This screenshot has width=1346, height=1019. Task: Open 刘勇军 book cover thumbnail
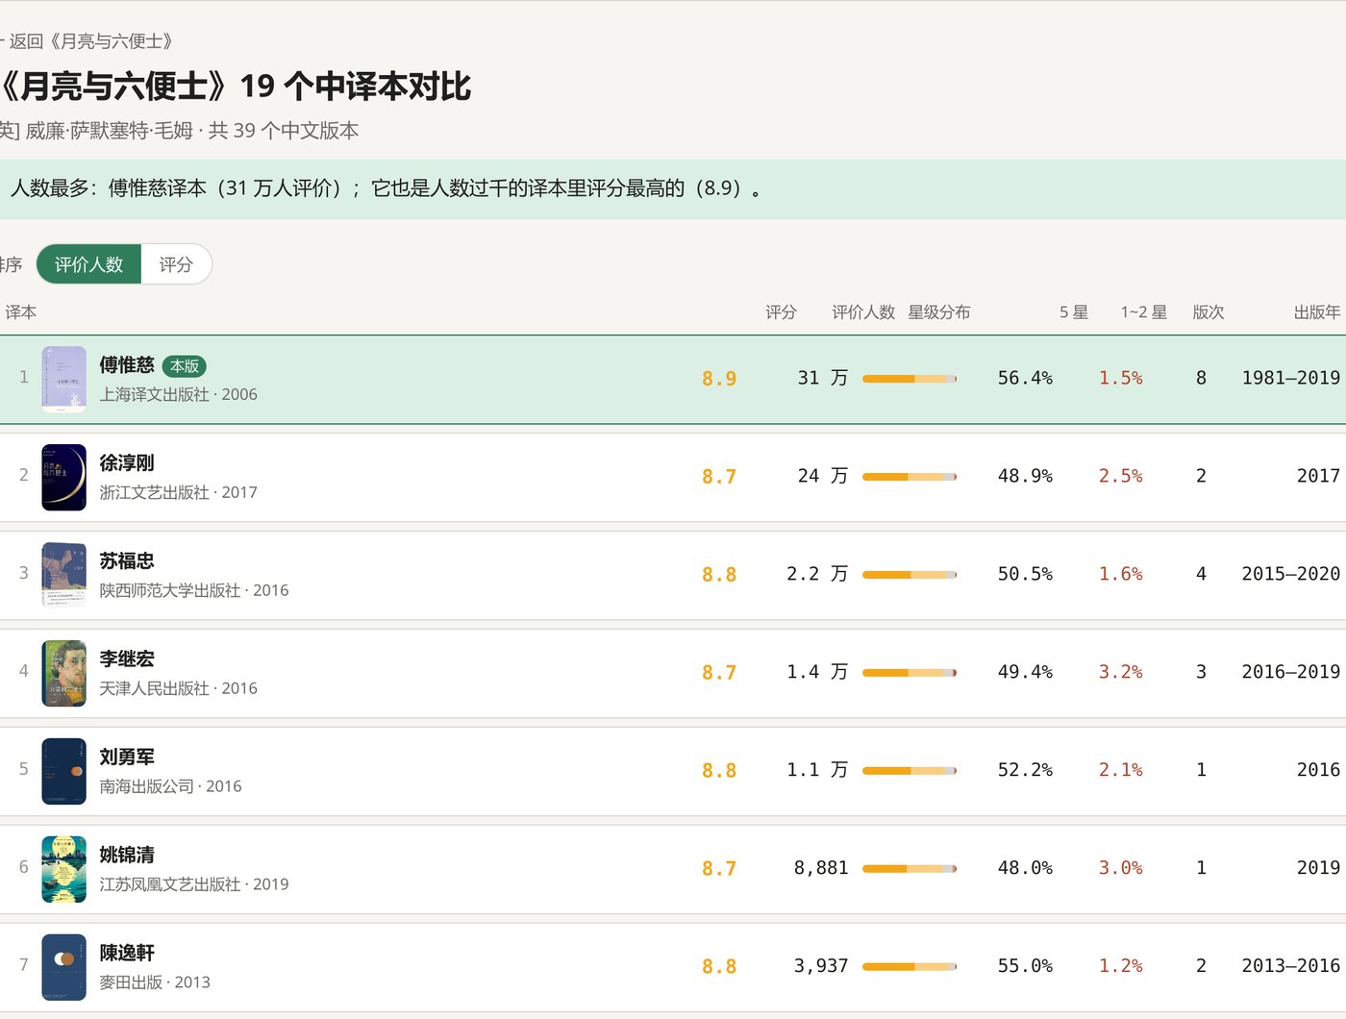[64, 771]
